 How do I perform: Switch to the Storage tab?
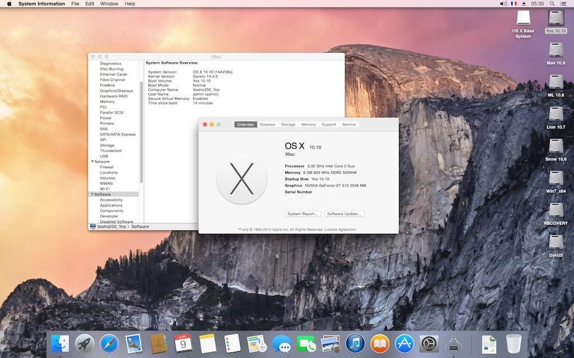pos(288,125)
